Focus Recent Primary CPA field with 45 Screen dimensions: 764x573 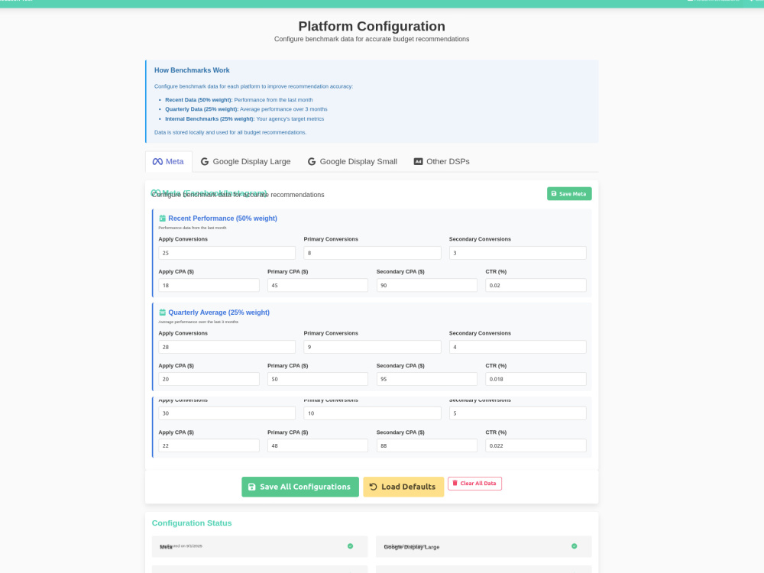(x=318, y=286)
